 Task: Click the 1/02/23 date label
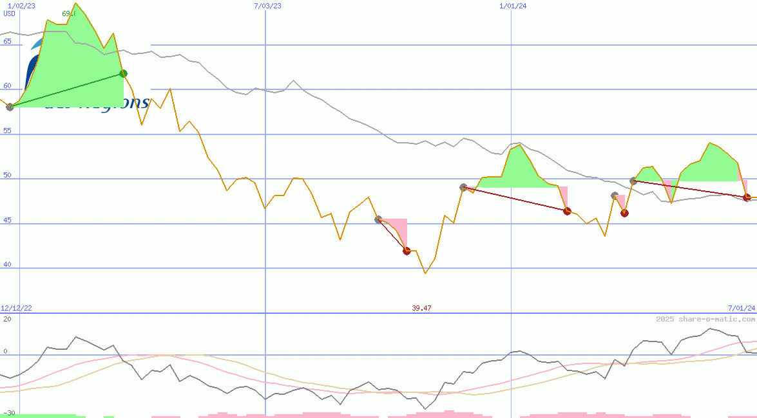pyautogui.click(x=21, y=6)
